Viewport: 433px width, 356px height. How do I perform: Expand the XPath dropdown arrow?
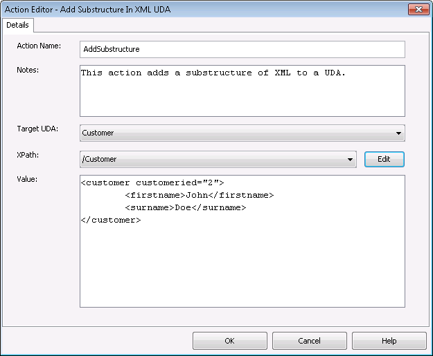click(x=350, y=159)
